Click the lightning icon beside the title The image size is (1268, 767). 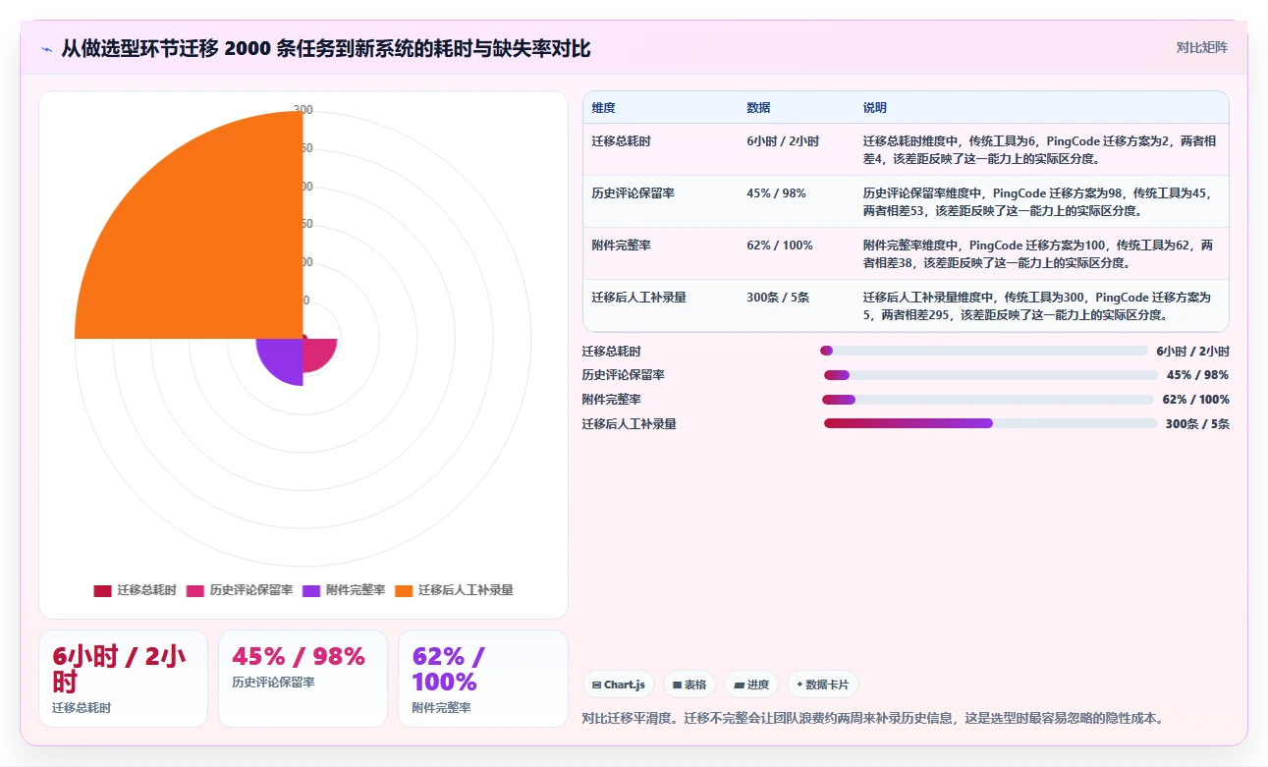click(46, 49)
